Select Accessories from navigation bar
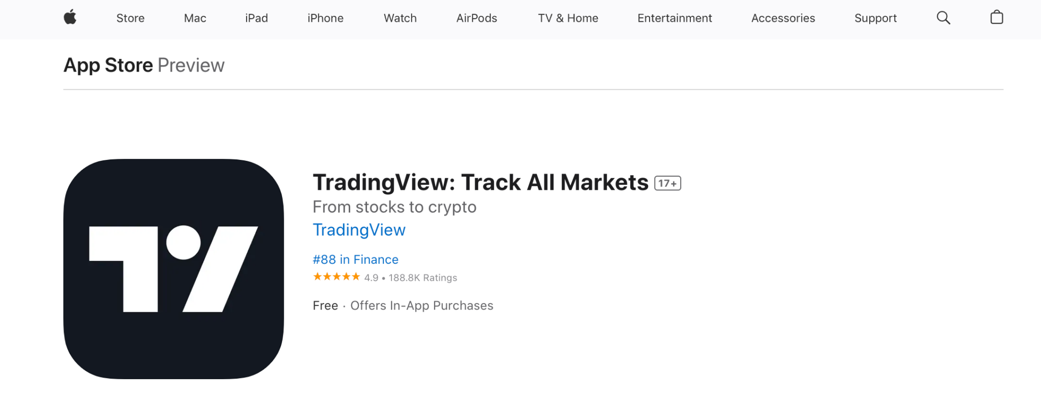 (x=783, y=18)
